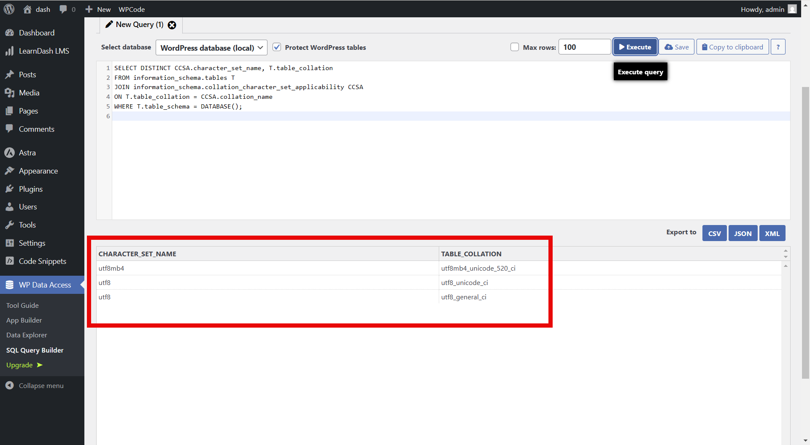Image resolution: width=810 pixels, height=445 pixels.
Task: Click admin user avatar in top bar
Action: pos(792,9)
